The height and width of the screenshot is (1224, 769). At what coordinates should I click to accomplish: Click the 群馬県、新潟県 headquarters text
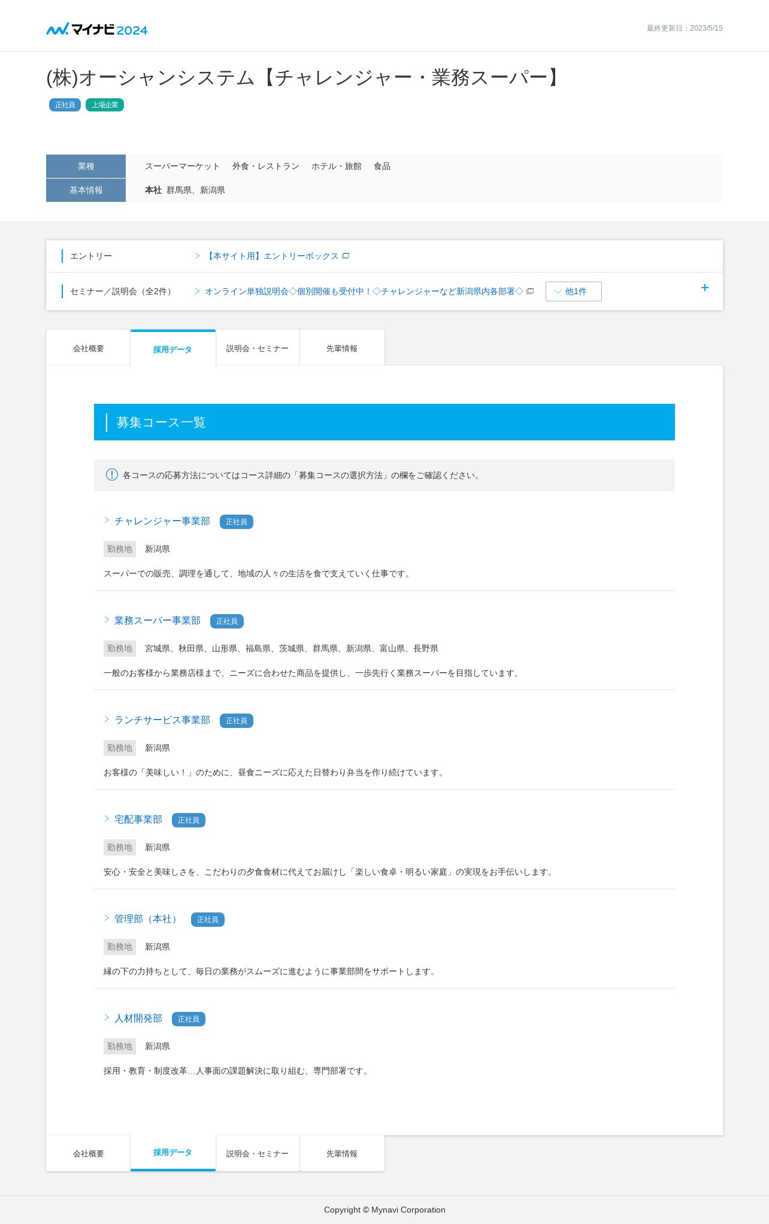(196, 190)
